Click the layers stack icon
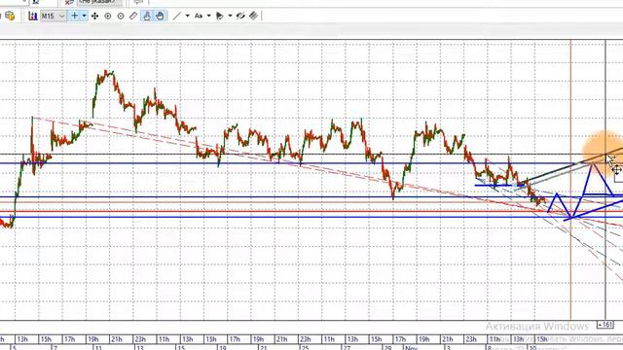623x350 pixels. (253, 16)
